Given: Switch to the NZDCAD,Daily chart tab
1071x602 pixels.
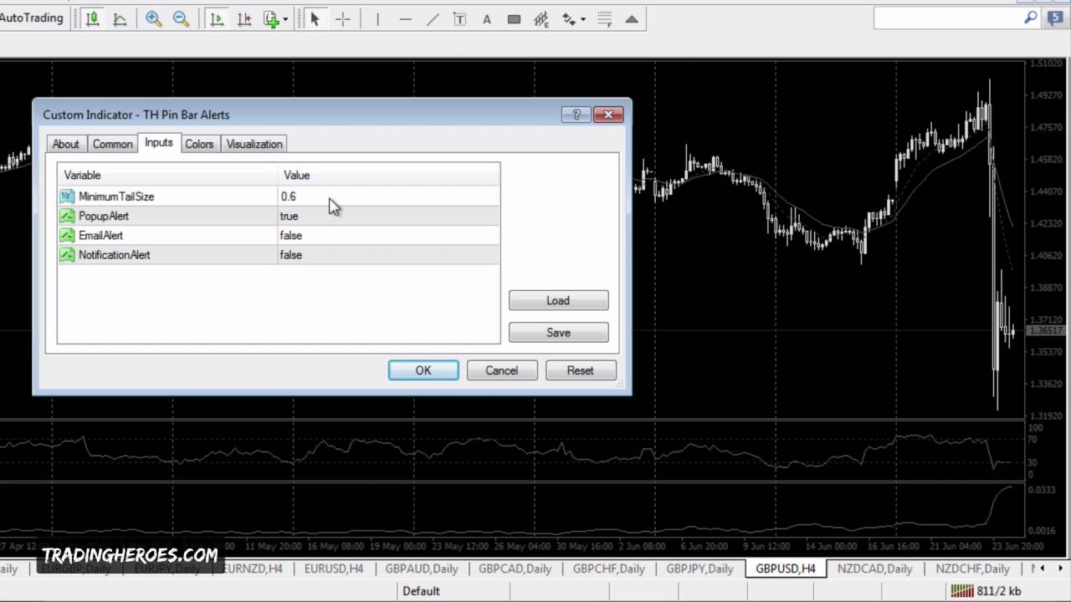Looking at the screenshot, I should coord(875,569).
